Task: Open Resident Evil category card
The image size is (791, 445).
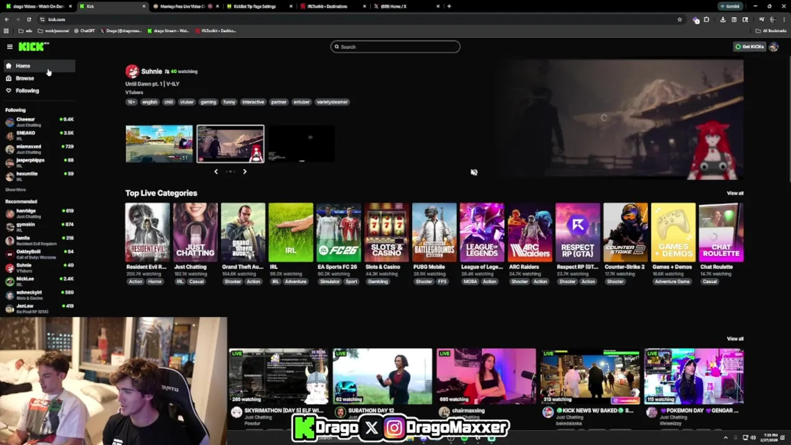Action: pyautogui.click(x=147, y=232)
